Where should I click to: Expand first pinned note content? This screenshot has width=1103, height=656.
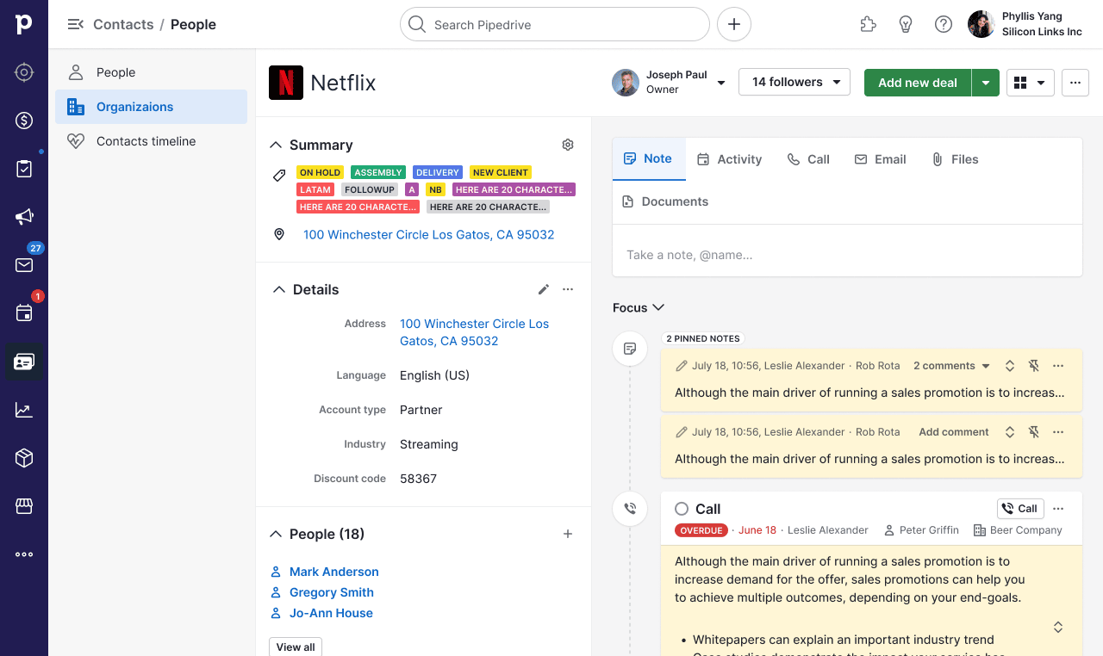1010,366
